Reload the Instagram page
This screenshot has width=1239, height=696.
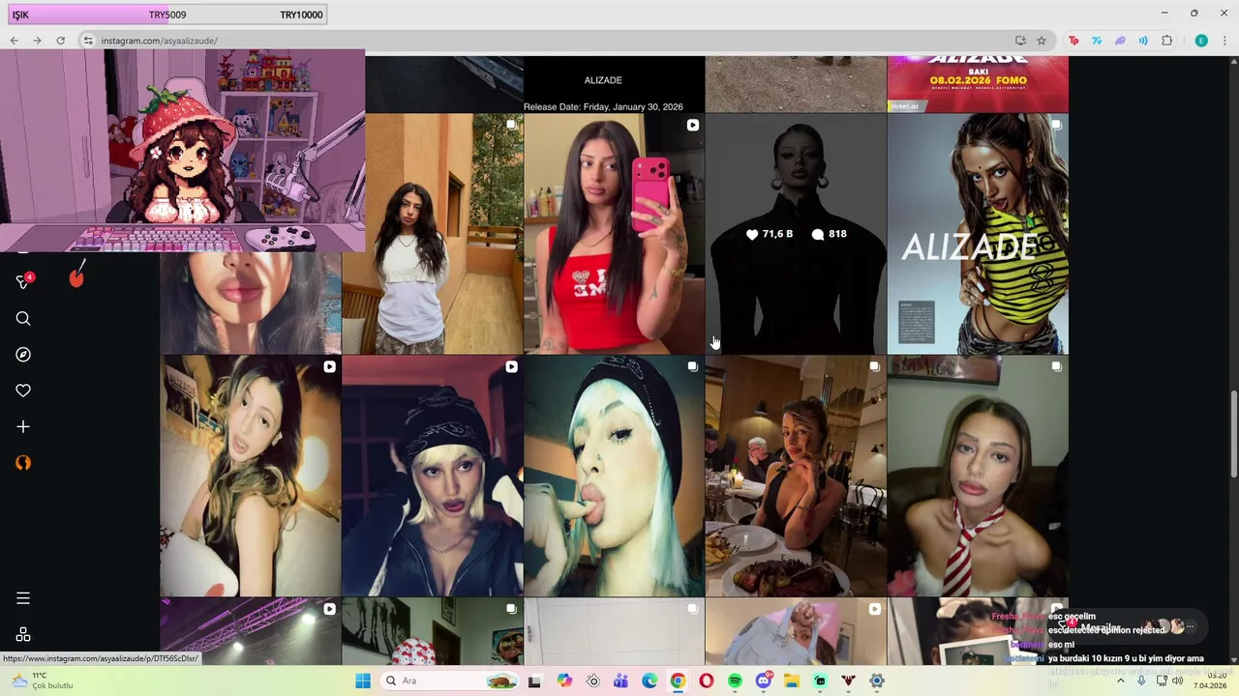click(60, 41)
